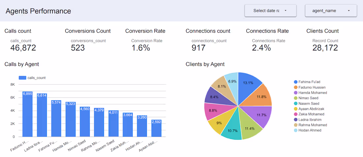Click the Nimao Saed legend label

coord(308,98)
